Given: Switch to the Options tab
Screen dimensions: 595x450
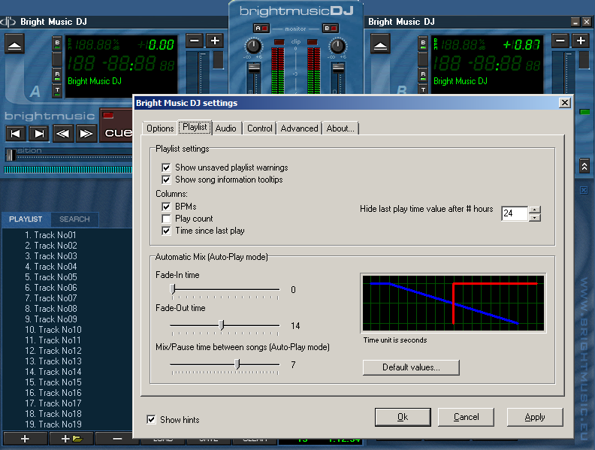Looking at the screenshot, I should pos(160,128).
